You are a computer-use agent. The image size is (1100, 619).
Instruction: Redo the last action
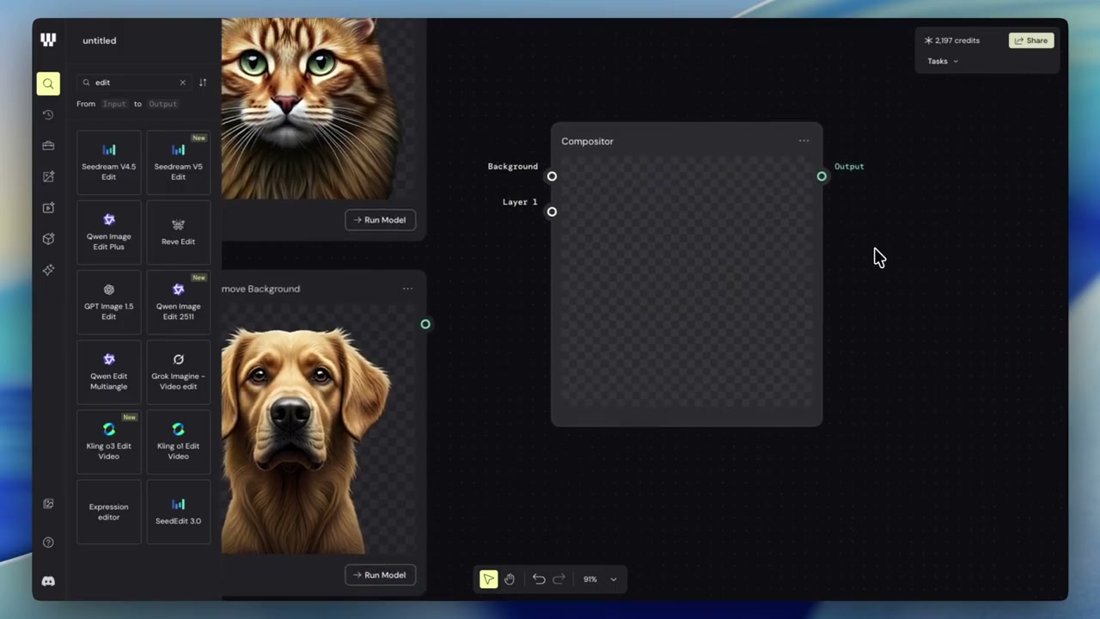coord(559,579)
